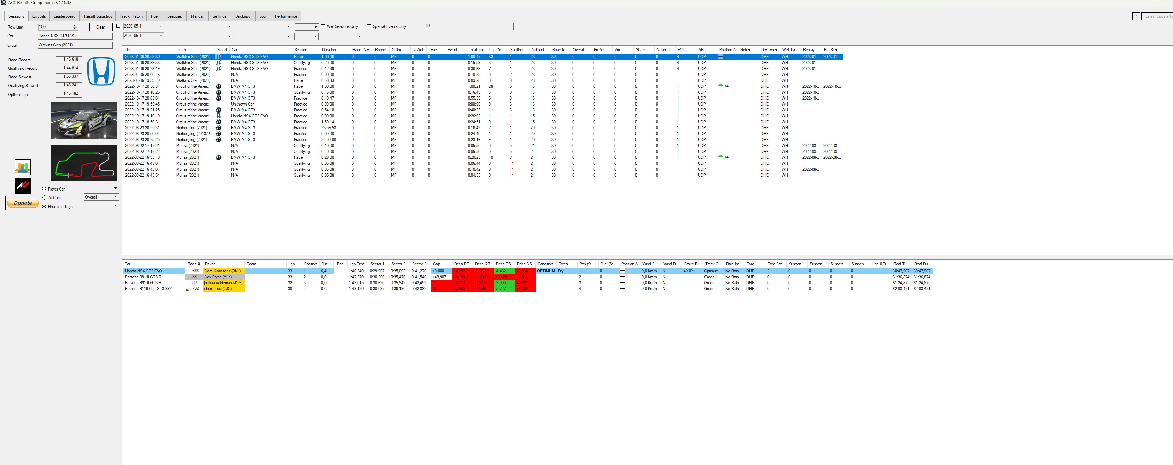Click BMW icon in 2022-08-23 20:55:31 Nürburgring row
This screenshot has width=1173, height=465.
pyautogui.click(x=219, y=128)
